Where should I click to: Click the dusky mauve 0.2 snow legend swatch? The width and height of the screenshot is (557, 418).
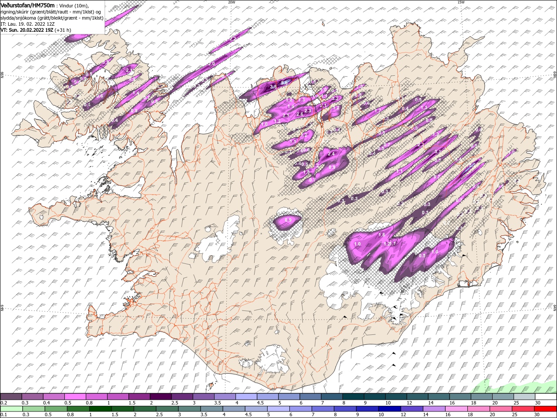coord(11,397)
